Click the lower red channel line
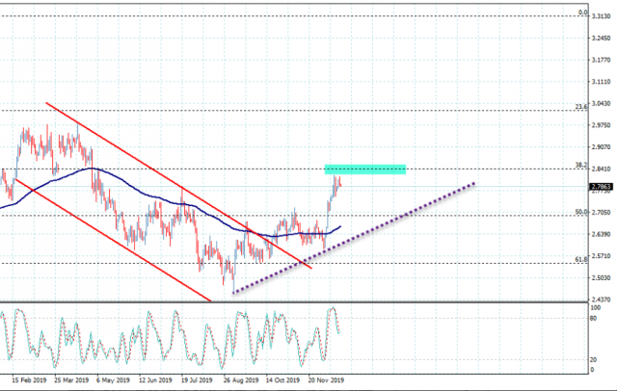Viewport: 617px width, 391px height. tap(106, 236)
